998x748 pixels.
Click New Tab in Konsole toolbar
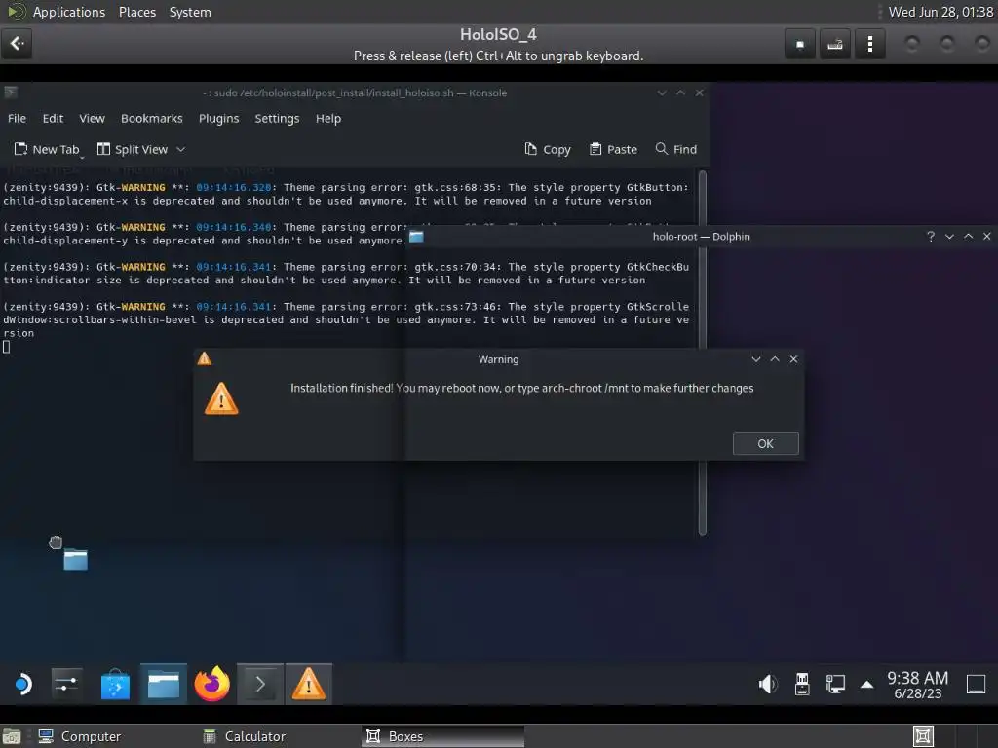point(47,149)
